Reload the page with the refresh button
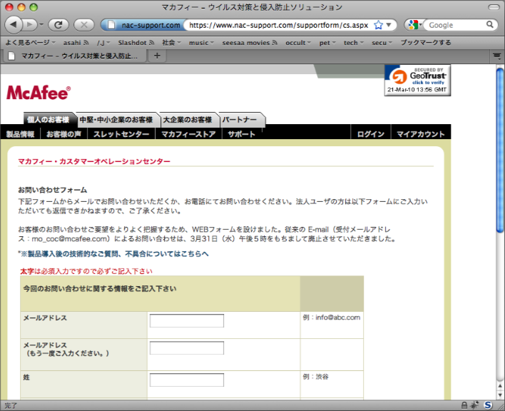The height and width of the screenshot is (411, 505). coord(58,25)
